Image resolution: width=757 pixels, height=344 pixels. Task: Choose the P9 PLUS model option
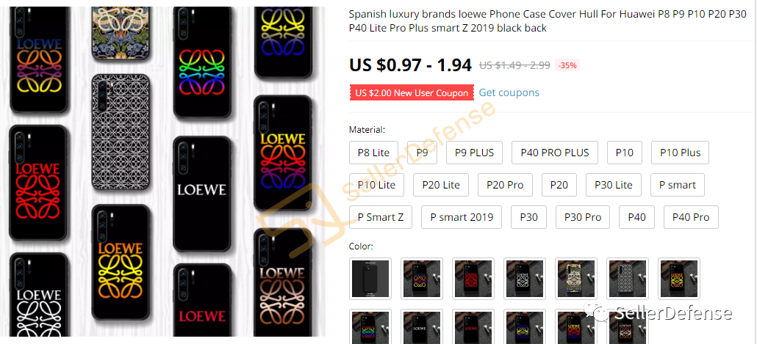[474, 153]
